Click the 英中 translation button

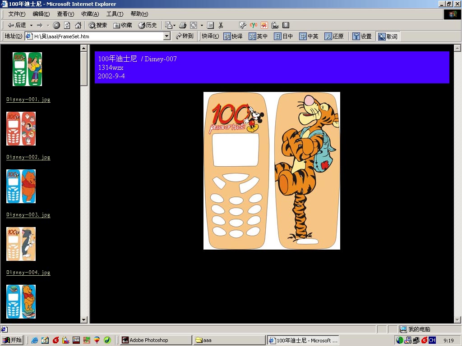(259, 36)
